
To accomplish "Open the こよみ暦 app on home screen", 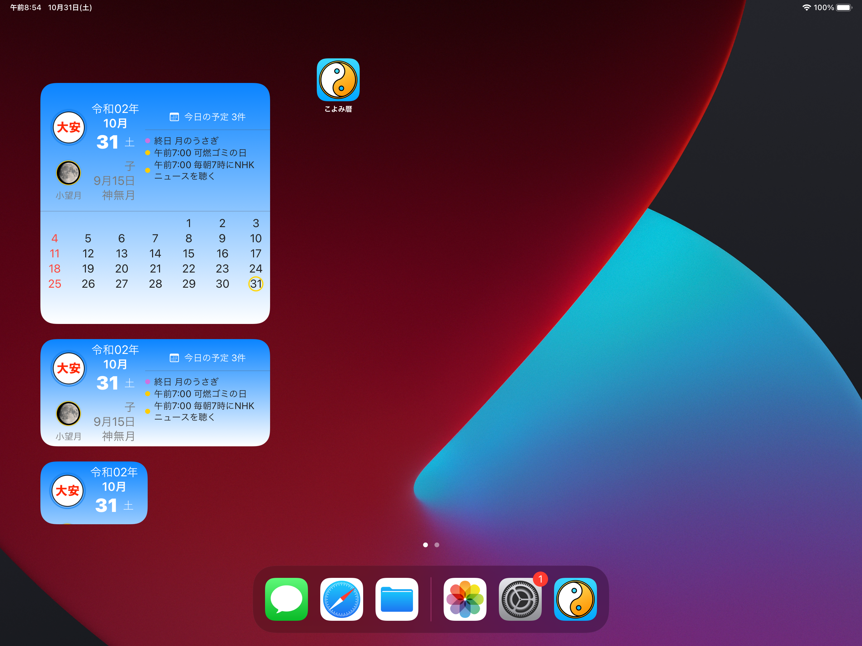I will [338, 80].
